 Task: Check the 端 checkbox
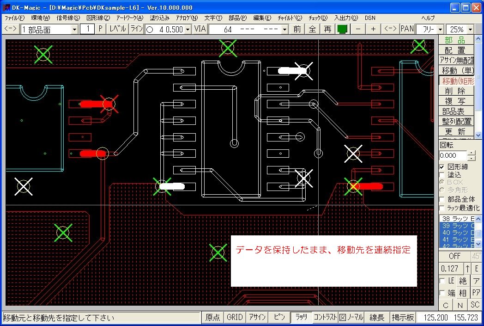point(442,293)
